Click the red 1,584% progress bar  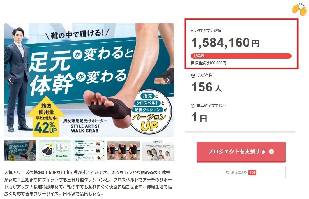tap(241, 56)
